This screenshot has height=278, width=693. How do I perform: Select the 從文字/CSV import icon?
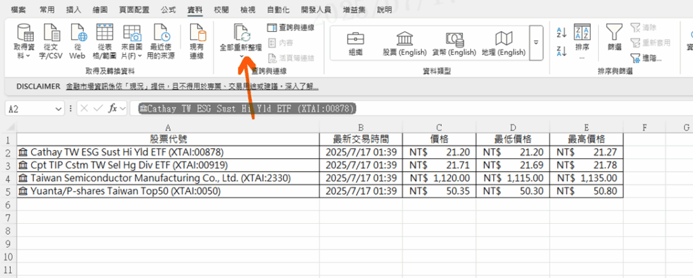tap(51, 41)
